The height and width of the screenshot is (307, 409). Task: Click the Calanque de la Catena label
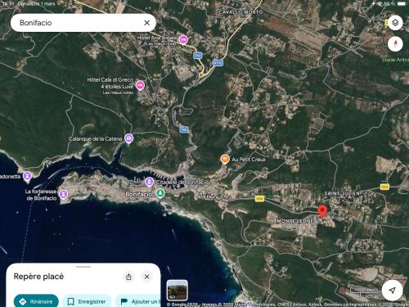click(x=96, y=138)
